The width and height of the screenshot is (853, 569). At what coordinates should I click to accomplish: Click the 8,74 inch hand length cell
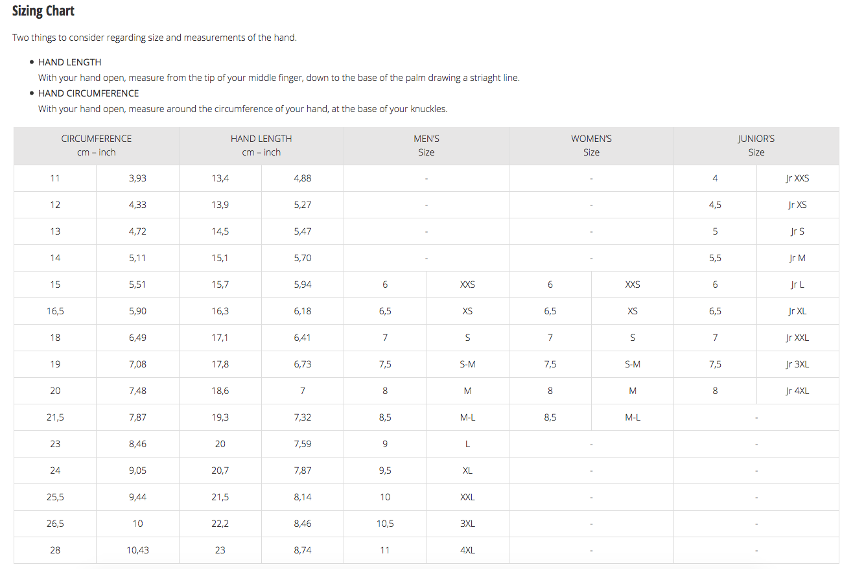302,550
